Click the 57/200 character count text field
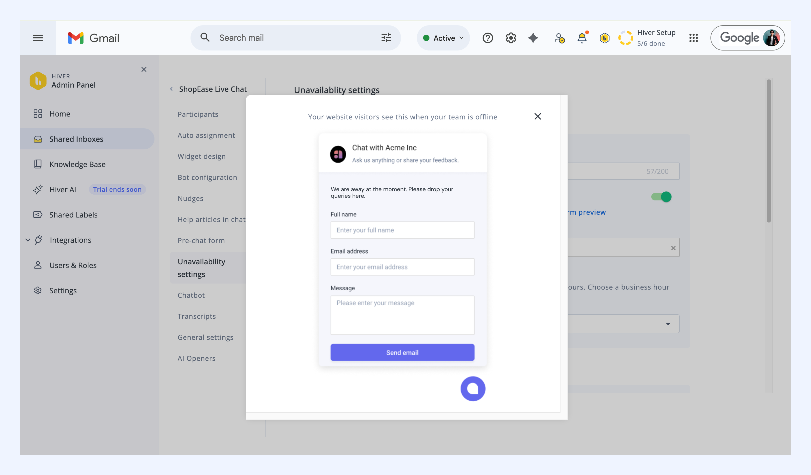This screenshot has width=811, height=475. 624,171
